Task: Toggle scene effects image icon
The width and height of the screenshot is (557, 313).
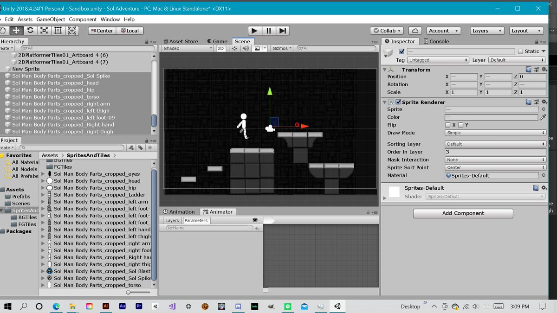Action: [x=257, y=48]
